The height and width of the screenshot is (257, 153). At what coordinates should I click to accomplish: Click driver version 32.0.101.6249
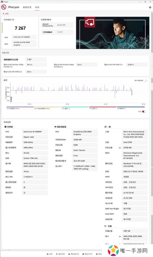(85, 161)
